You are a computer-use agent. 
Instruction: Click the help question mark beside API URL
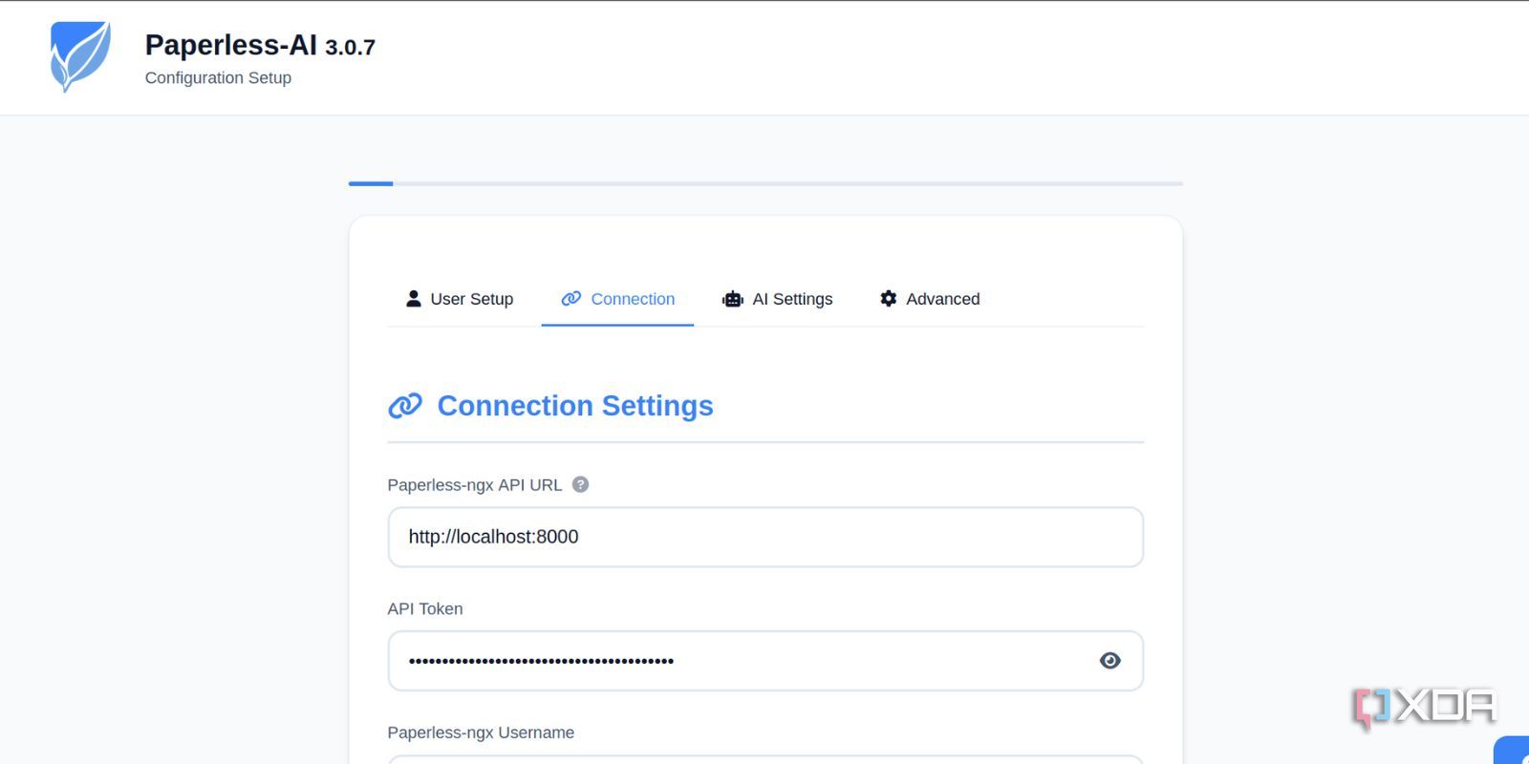tap(580, 484)
